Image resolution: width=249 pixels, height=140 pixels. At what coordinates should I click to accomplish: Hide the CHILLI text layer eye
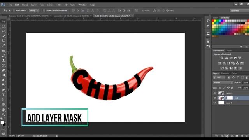tap(215, 93)
